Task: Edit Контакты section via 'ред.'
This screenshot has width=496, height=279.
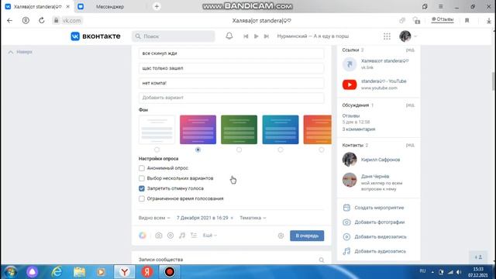Action: click(x=410, y=145)
